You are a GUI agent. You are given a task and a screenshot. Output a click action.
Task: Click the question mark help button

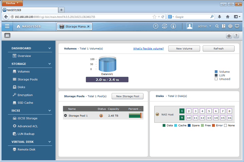click(236, 36)
